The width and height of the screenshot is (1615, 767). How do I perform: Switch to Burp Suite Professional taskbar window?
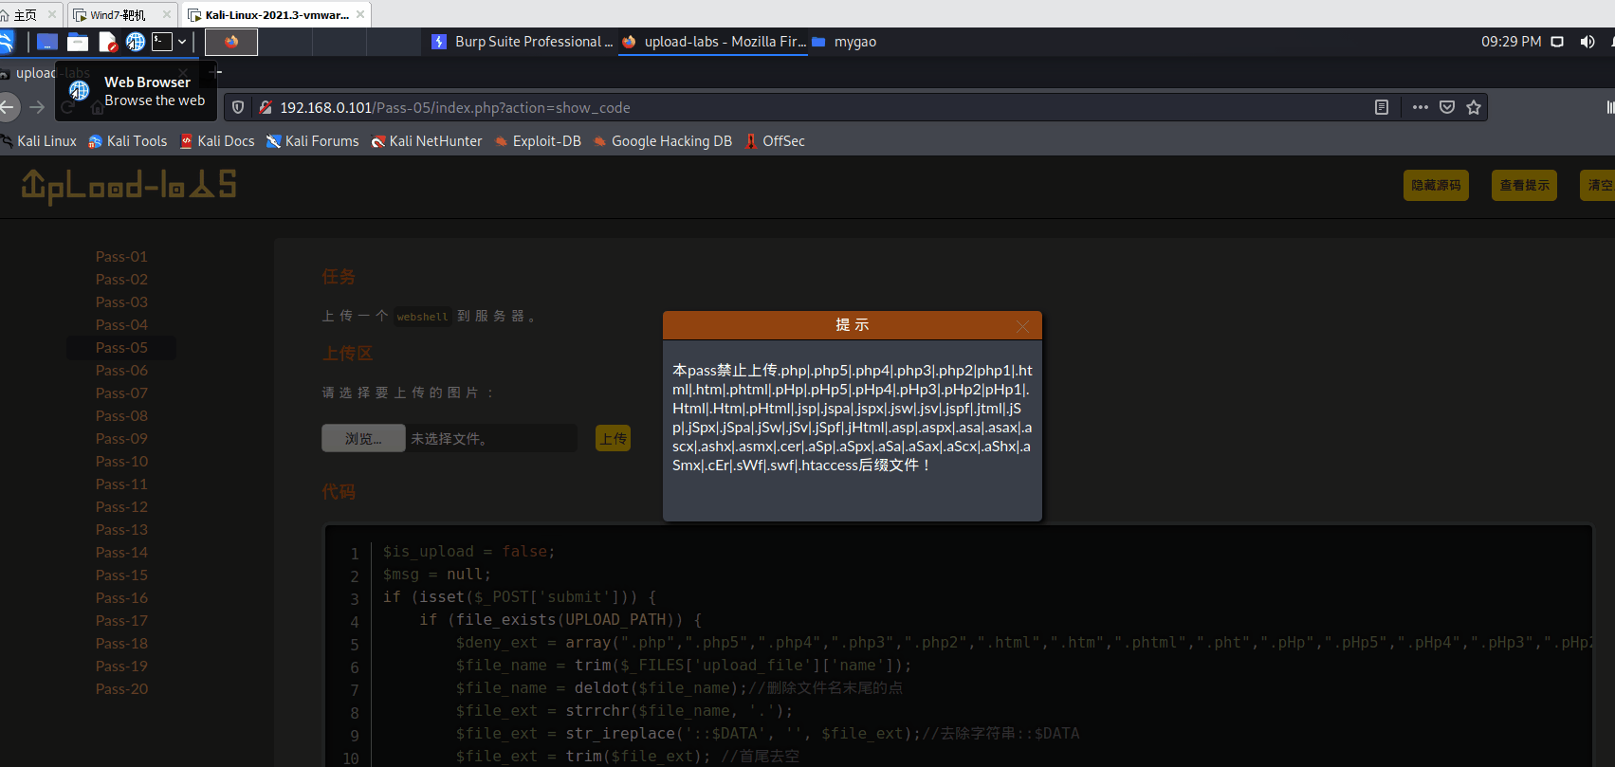pos(522,42)
